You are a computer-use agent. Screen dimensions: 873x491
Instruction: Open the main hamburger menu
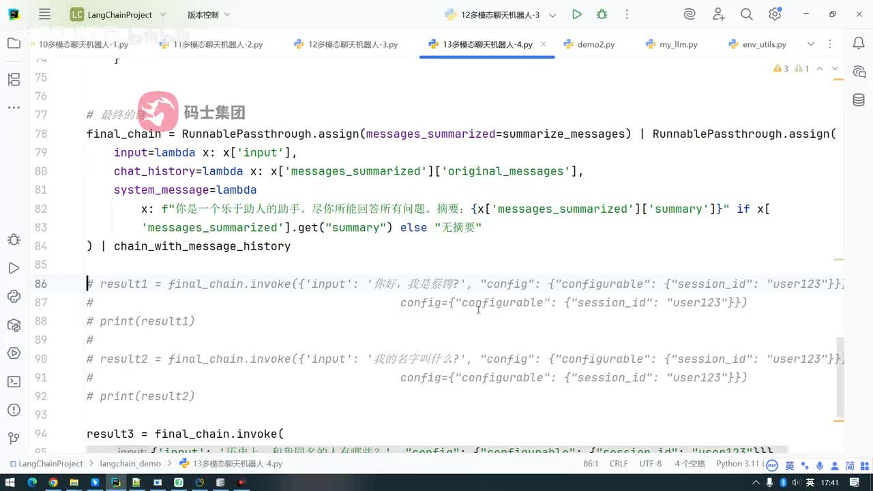tap(44, 14)
